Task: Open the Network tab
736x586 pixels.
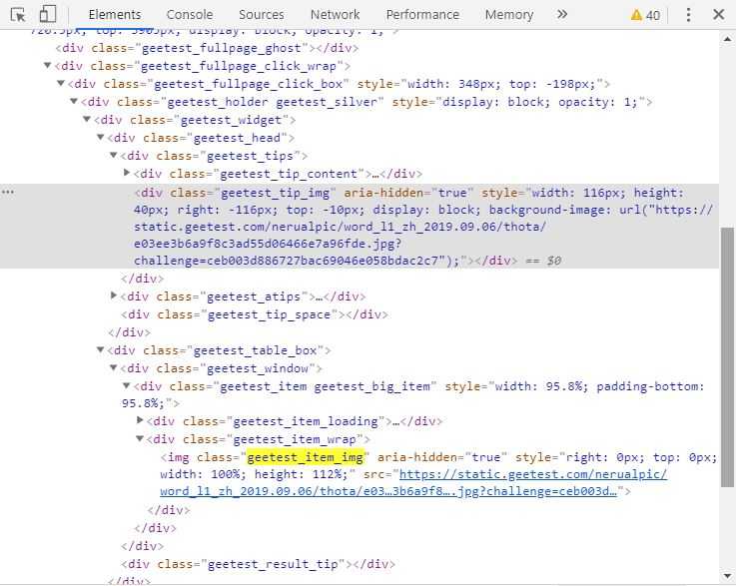Action: 336,15
